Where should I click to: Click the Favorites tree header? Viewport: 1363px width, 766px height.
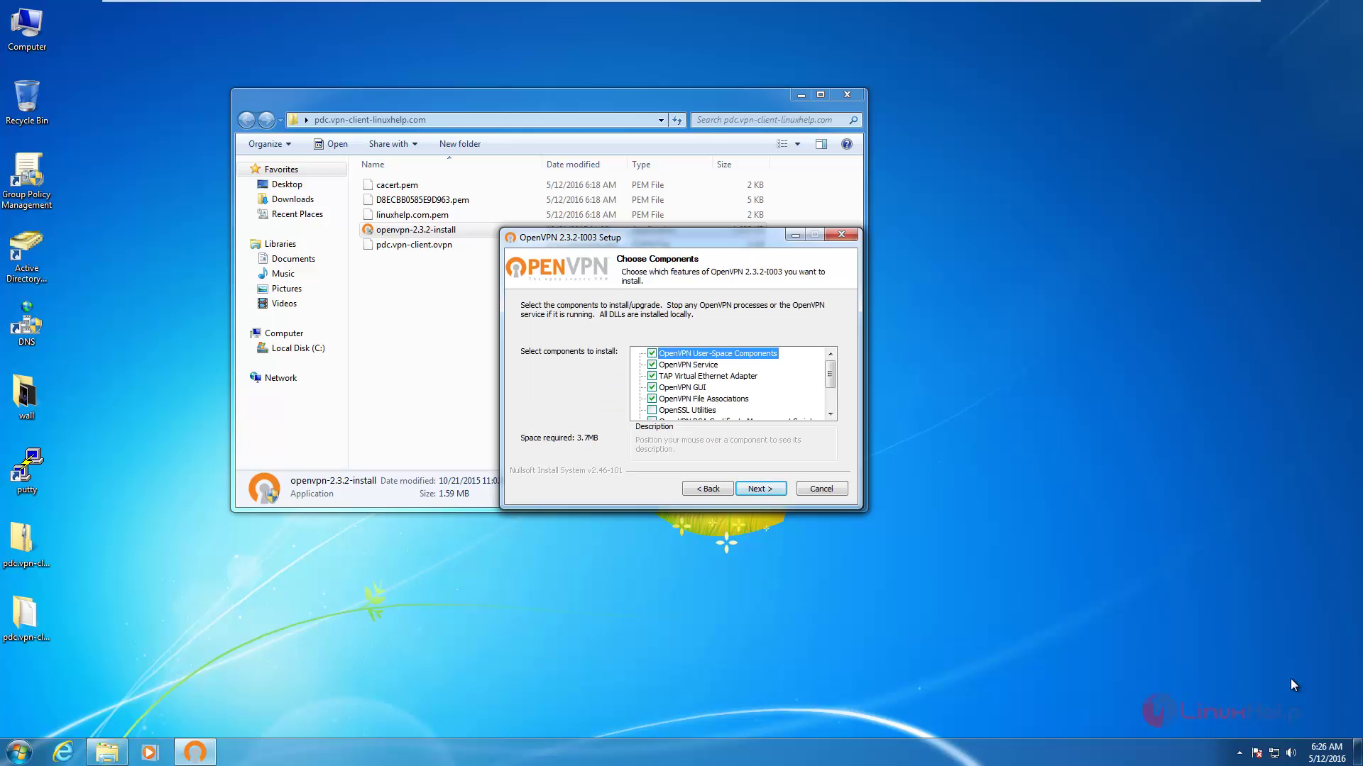(281, 170)
